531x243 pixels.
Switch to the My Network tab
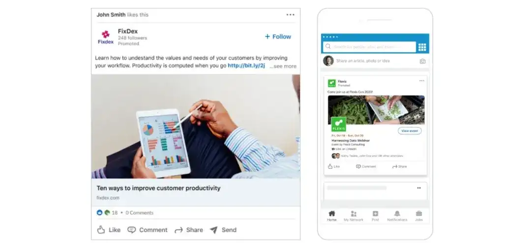353,216
